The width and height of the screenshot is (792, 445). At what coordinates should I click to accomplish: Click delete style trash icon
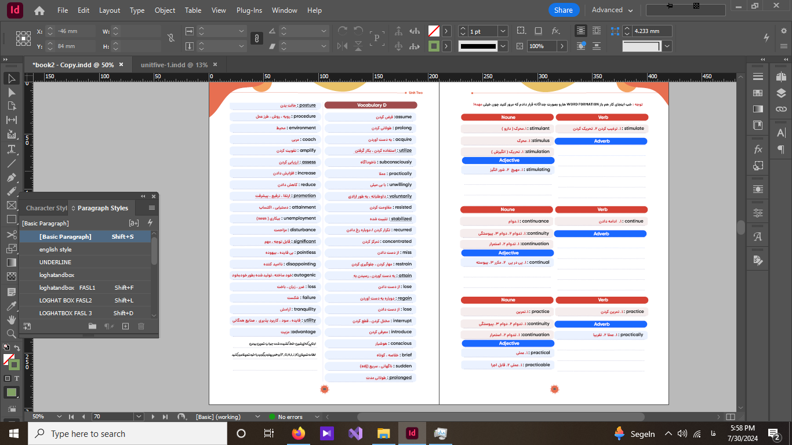pos(141,326)
